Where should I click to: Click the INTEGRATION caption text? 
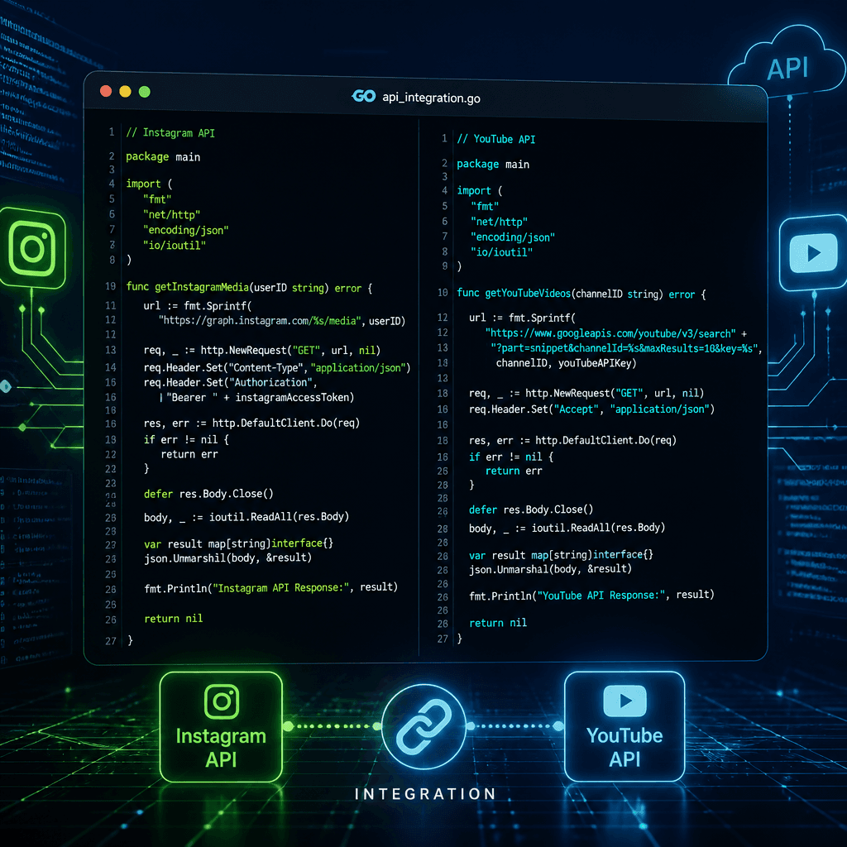(425, 793)
